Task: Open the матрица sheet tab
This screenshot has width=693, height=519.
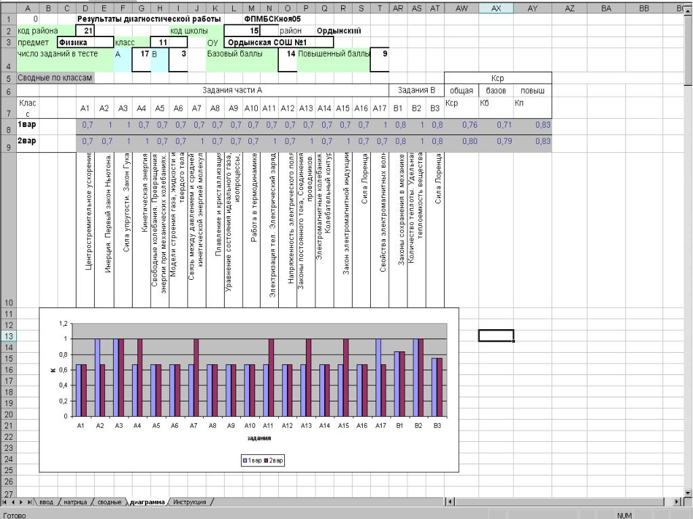Action: point(75,502)
